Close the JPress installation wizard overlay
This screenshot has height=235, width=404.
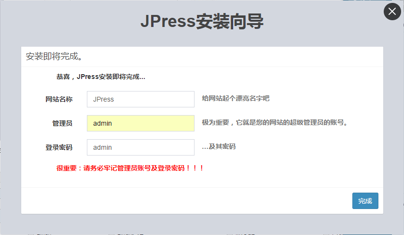point(392,12)
